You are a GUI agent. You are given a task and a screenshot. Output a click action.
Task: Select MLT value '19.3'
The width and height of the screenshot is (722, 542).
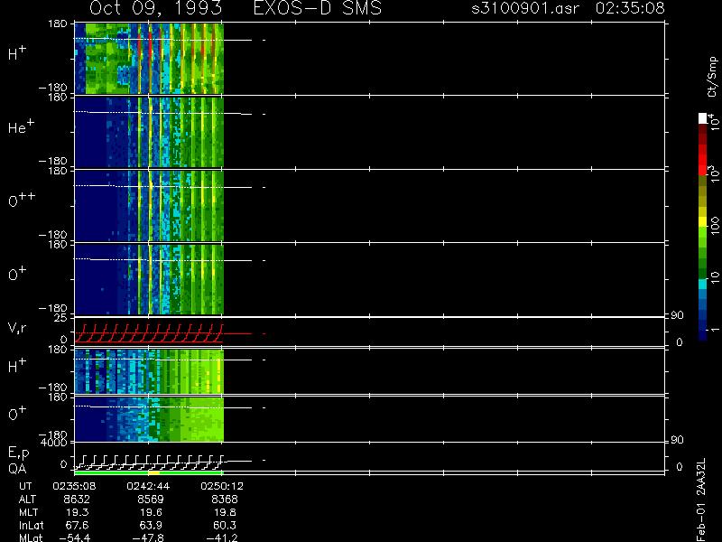[78, 512]
